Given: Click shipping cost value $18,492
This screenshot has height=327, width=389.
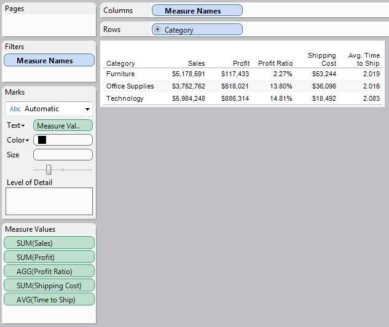Looking at the screenshot, I should [324, 98].
